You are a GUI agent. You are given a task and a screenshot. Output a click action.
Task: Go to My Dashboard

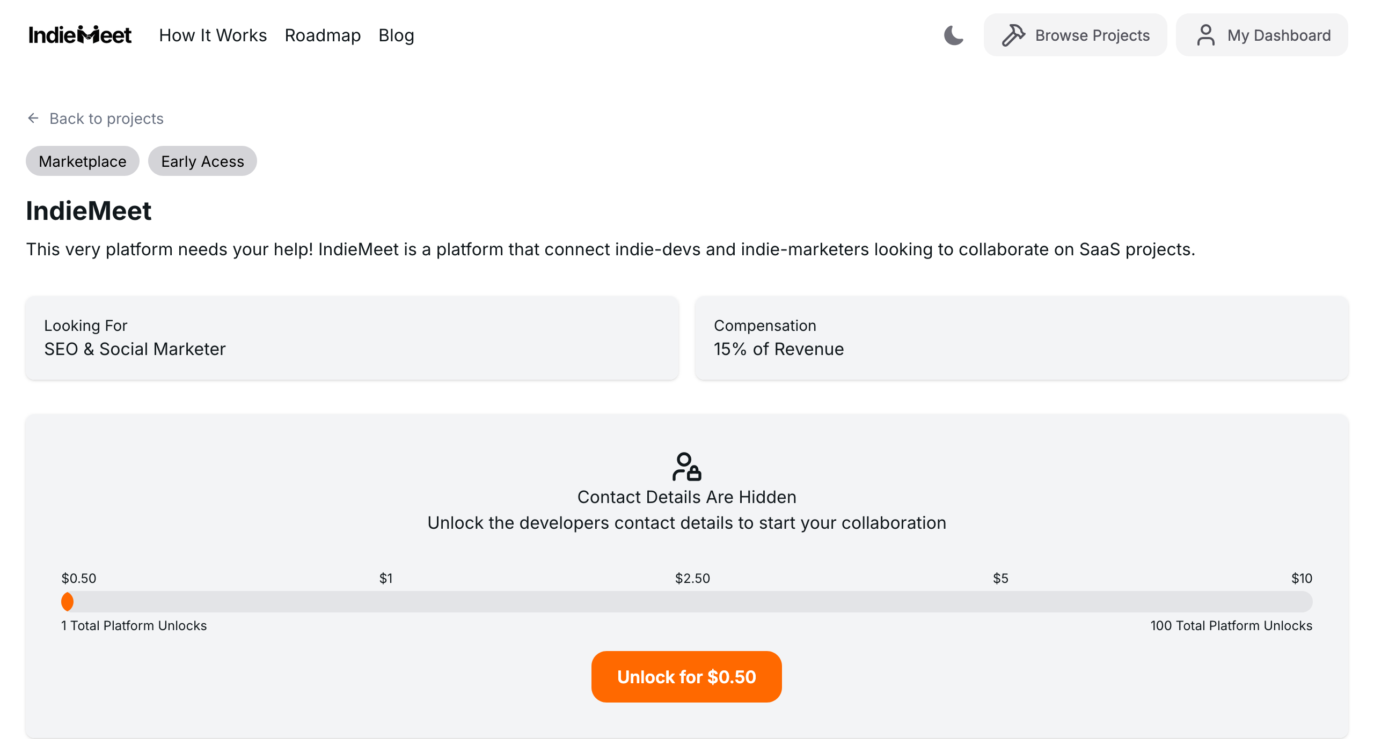point(1261,34)
